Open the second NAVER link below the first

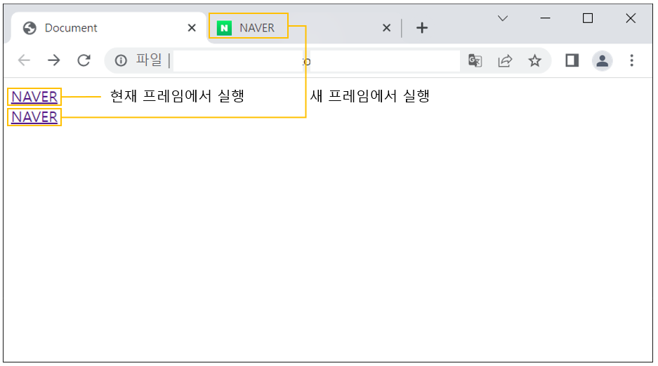coord(34,117)
